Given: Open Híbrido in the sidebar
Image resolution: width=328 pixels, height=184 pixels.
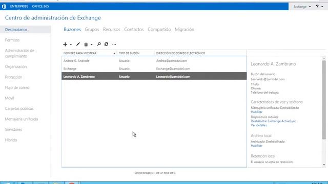Looking at the screenshot, I should click(11, 140).
